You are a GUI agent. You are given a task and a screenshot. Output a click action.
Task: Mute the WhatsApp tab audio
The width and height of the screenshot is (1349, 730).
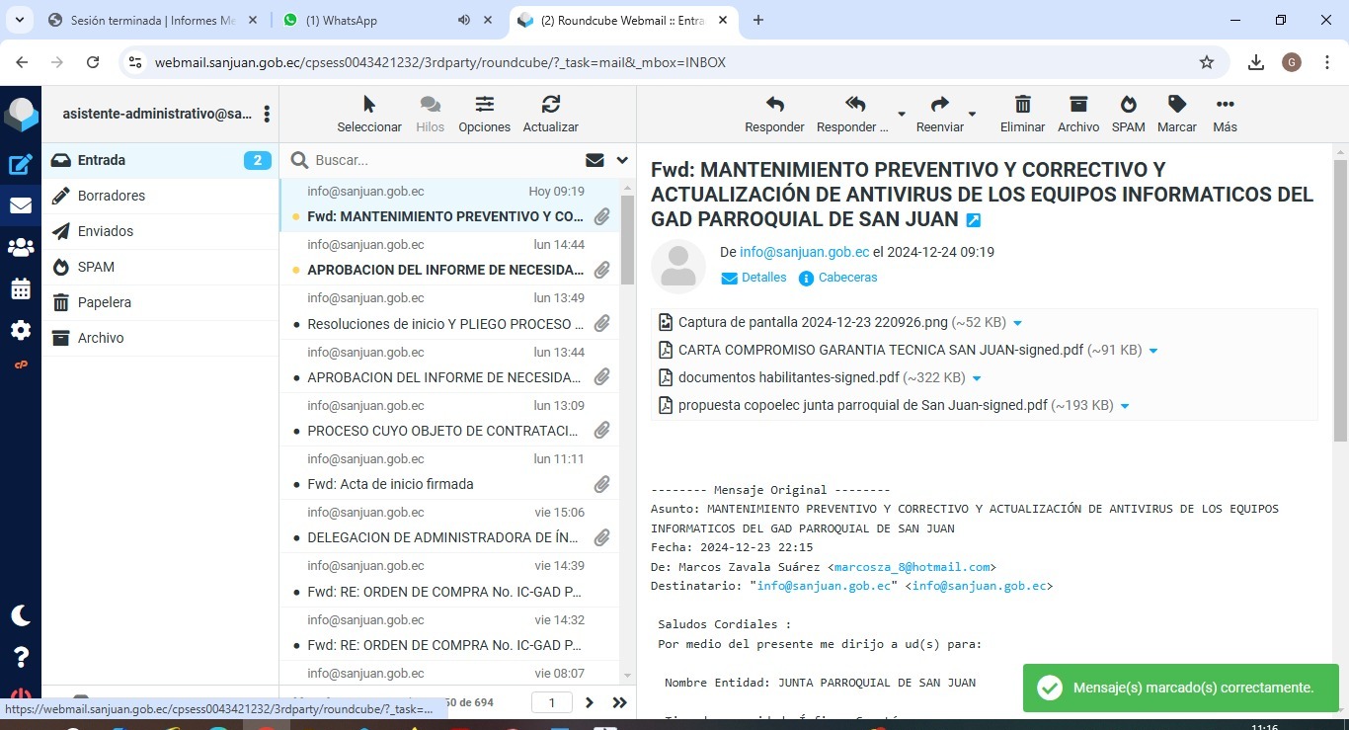tap(464, 20)
